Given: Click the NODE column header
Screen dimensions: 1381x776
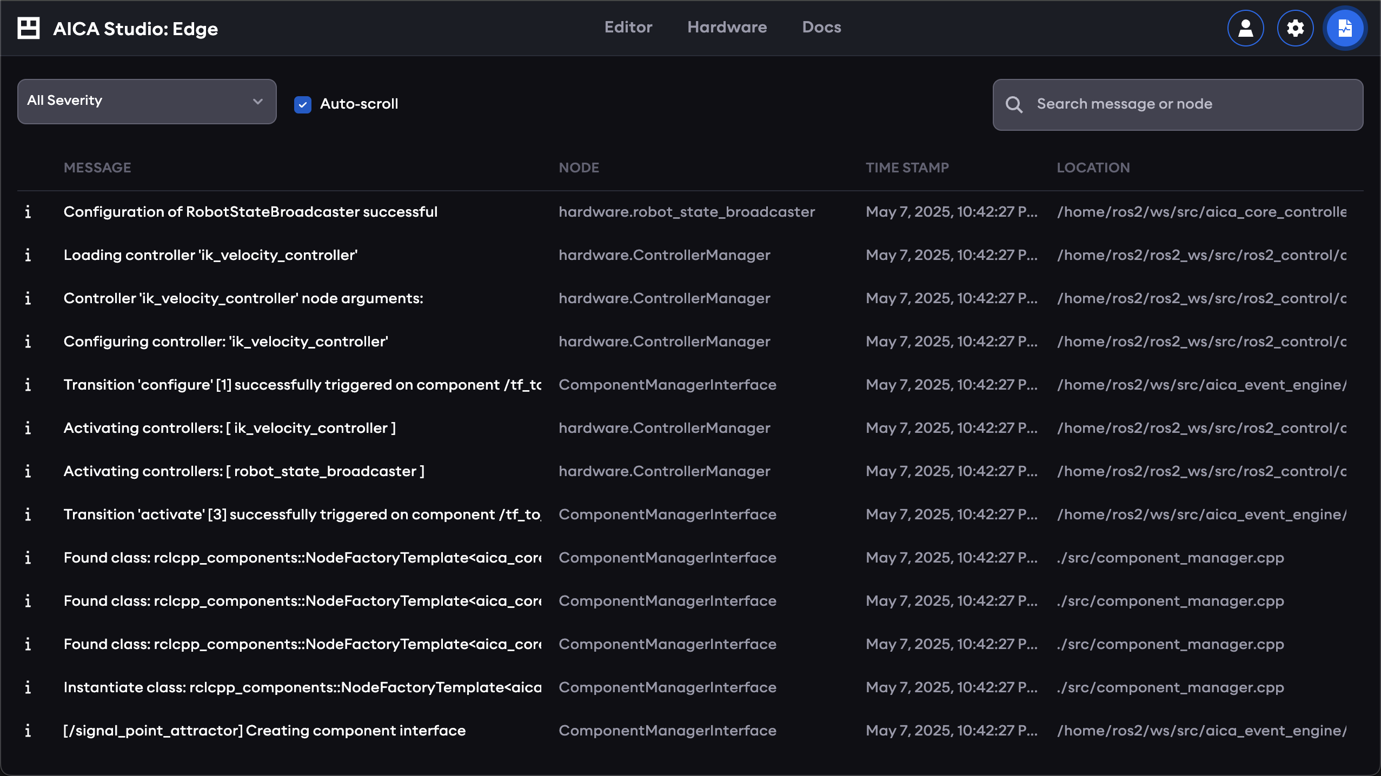Looking at the screenshot, I should pyautogui.click(x=579, y=168).
